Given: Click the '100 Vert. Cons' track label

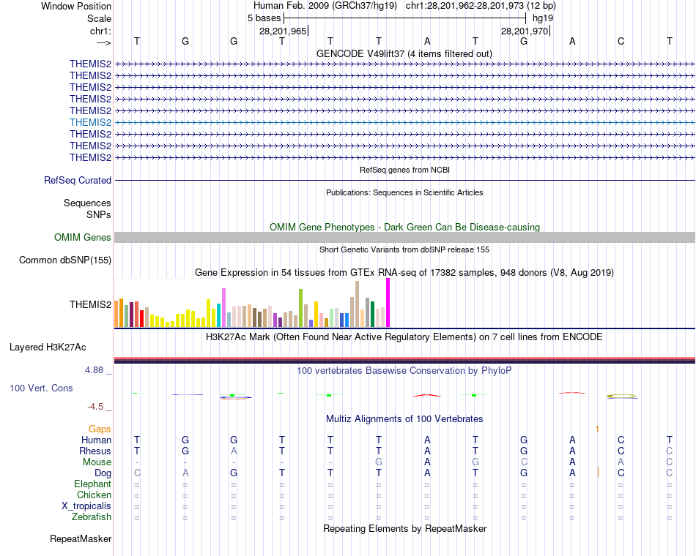Looking at the screenshot, I should click(41, 388).
